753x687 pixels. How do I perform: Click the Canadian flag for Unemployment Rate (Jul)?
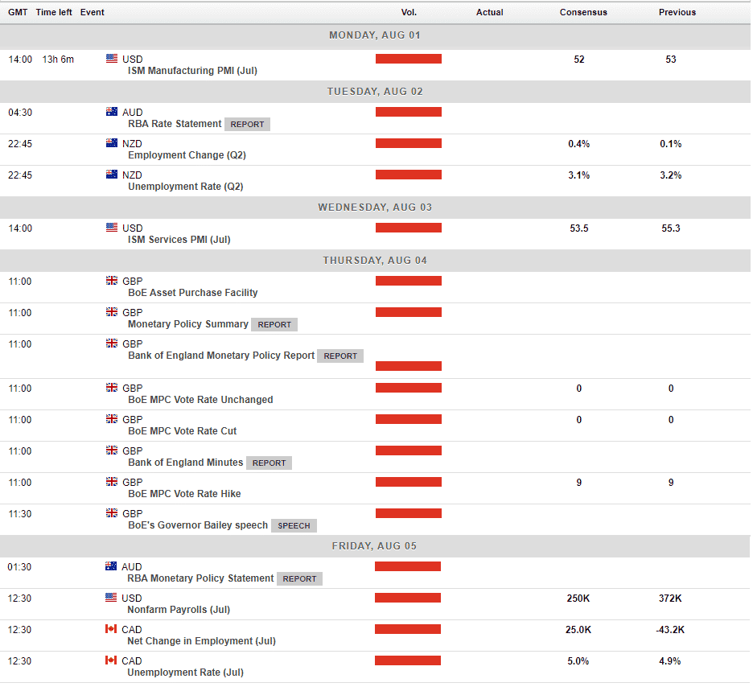click(110, 660)
